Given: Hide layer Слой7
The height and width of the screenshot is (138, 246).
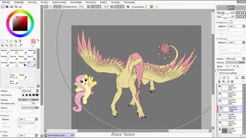Looking at the screenshot, I should click(219, 86).
